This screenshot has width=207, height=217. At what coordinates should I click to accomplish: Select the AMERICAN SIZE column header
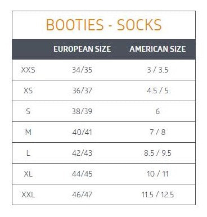(x=157, y=49)
